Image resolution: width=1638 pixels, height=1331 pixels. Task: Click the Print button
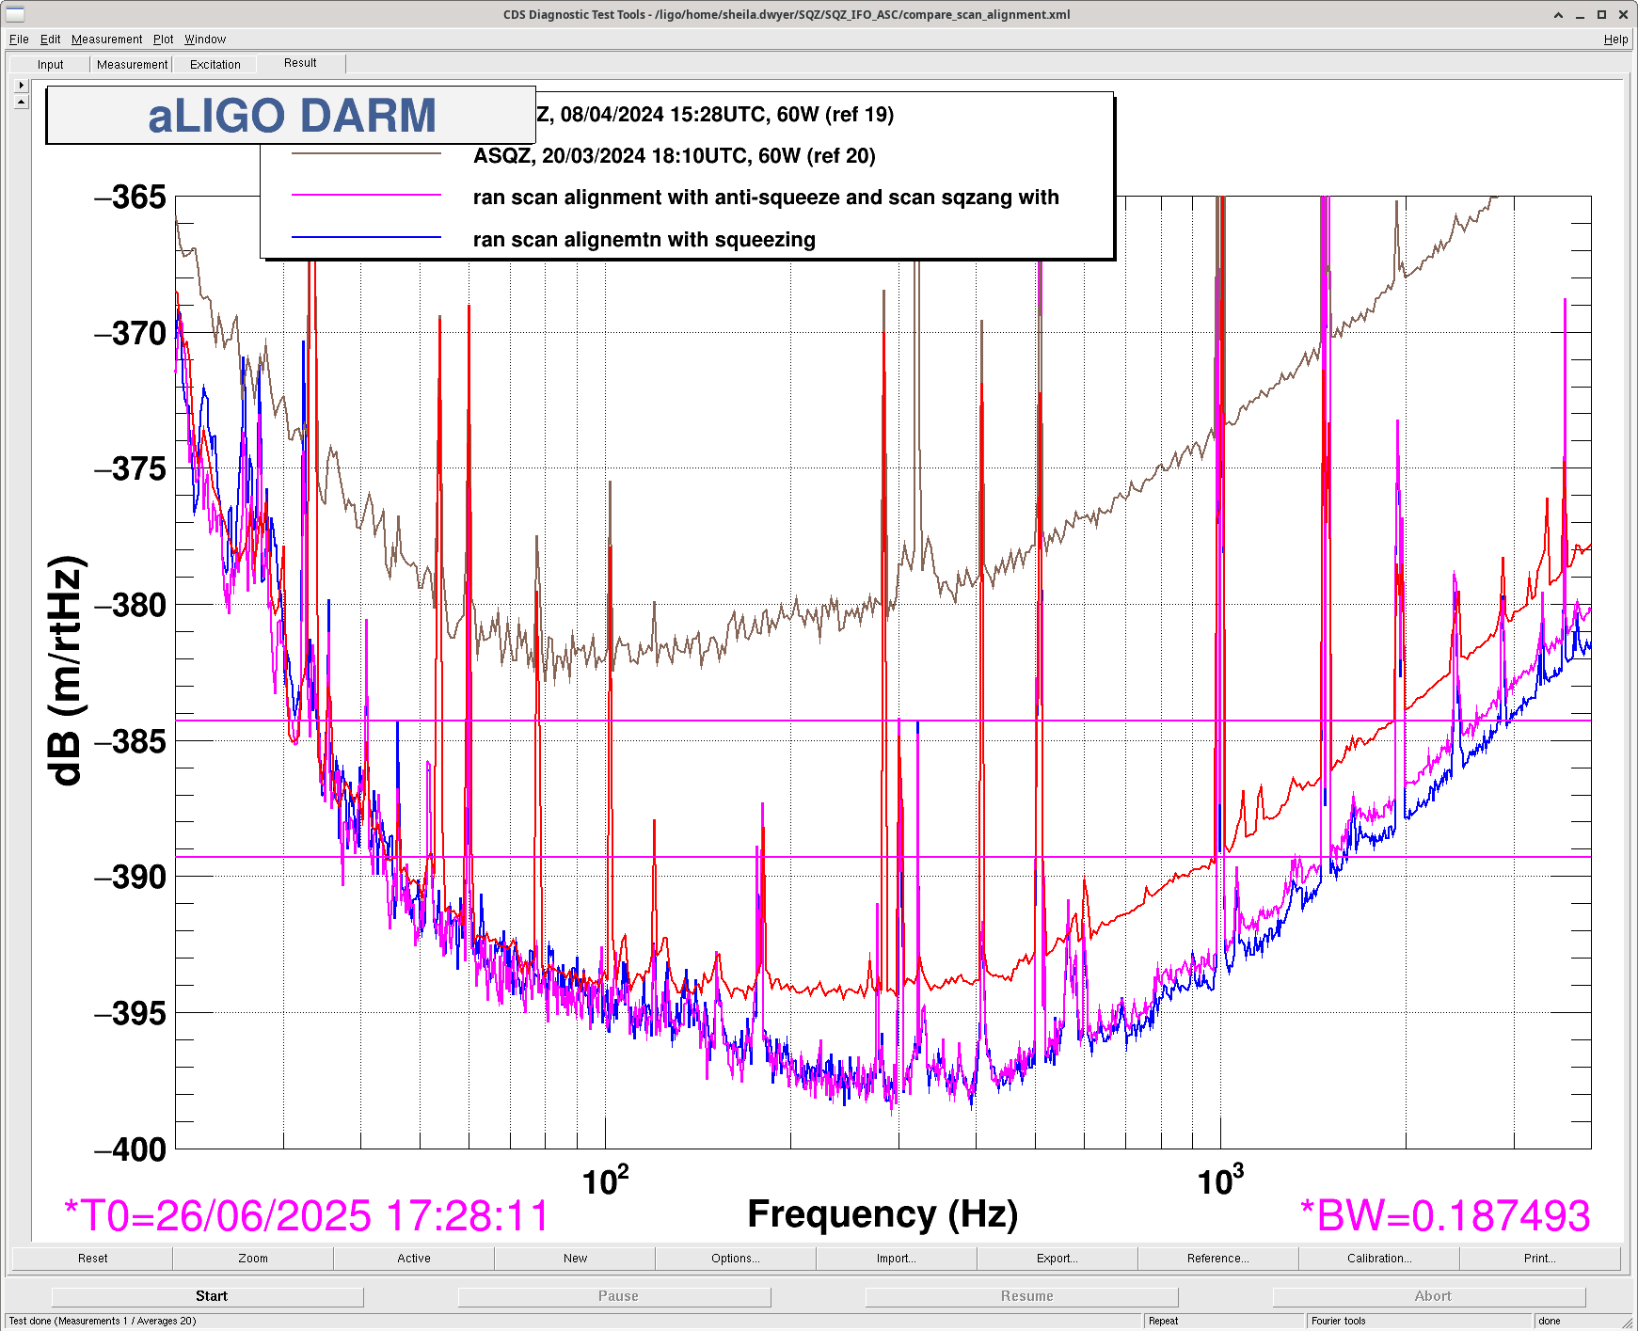[x=1540, y=1258]
